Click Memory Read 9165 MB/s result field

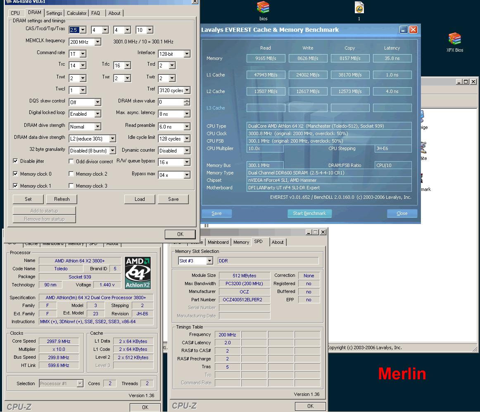click(266, 58)
